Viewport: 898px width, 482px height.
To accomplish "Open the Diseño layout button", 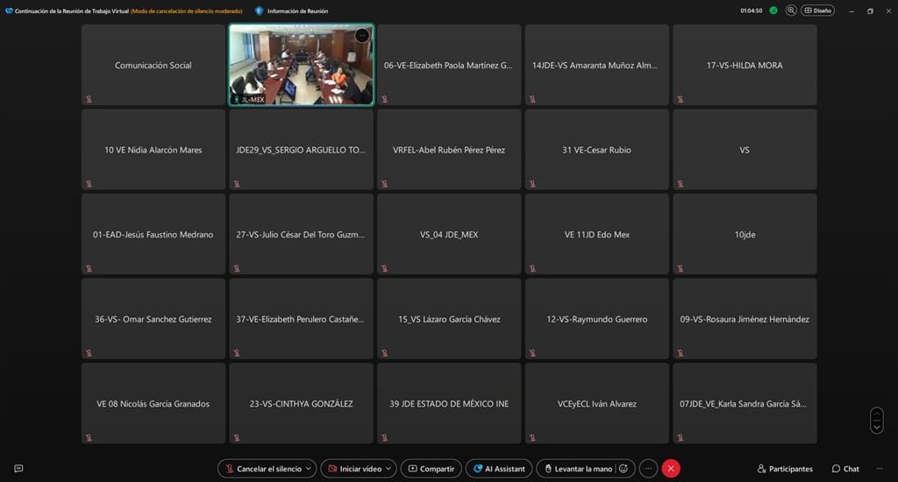I will point(817,11).
